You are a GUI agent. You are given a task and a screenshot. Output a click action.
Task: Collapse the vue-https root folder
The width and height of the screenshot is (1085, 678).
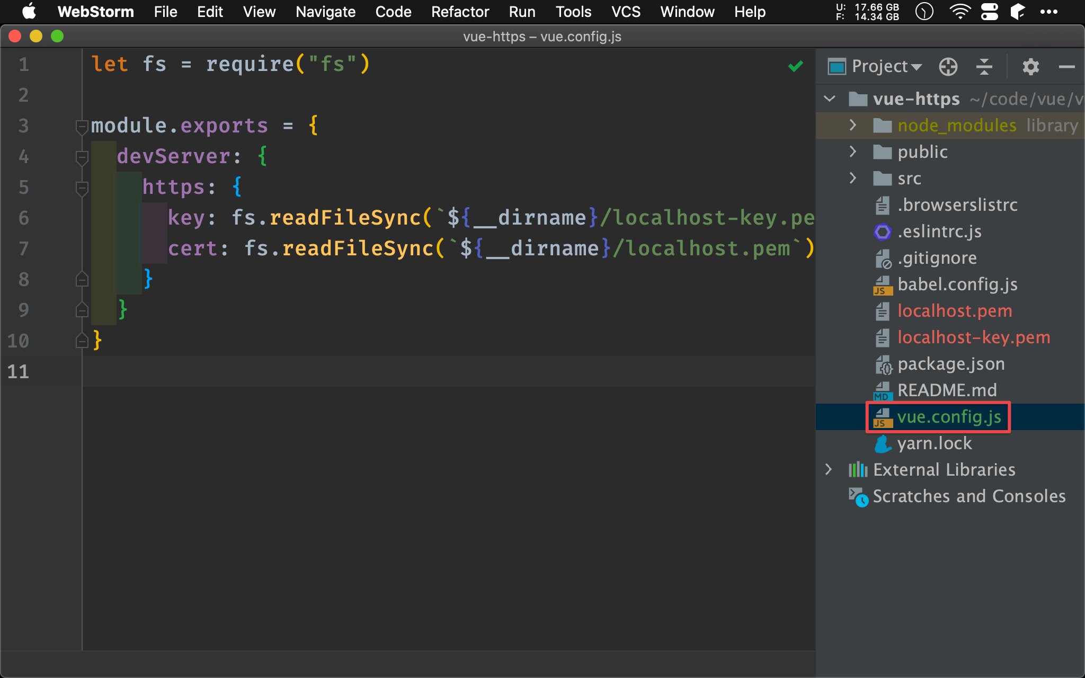[x=830, y=99]
